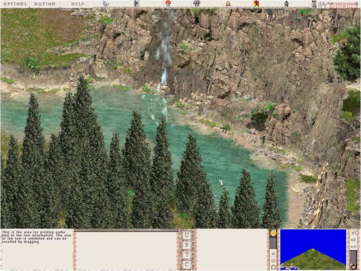Click the grey tree-shaped icon in top bar

pyautogui.click(x=197, y=3)
